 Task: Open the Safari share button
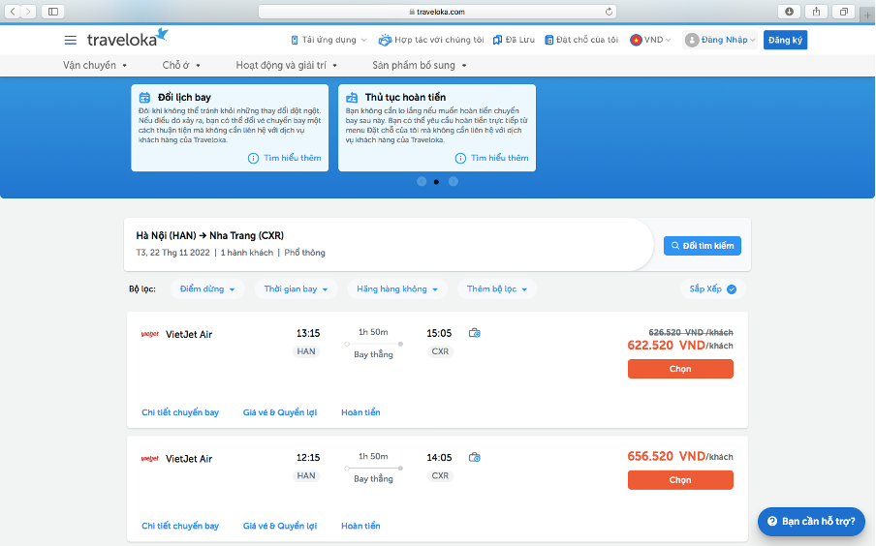pos(816,12)
